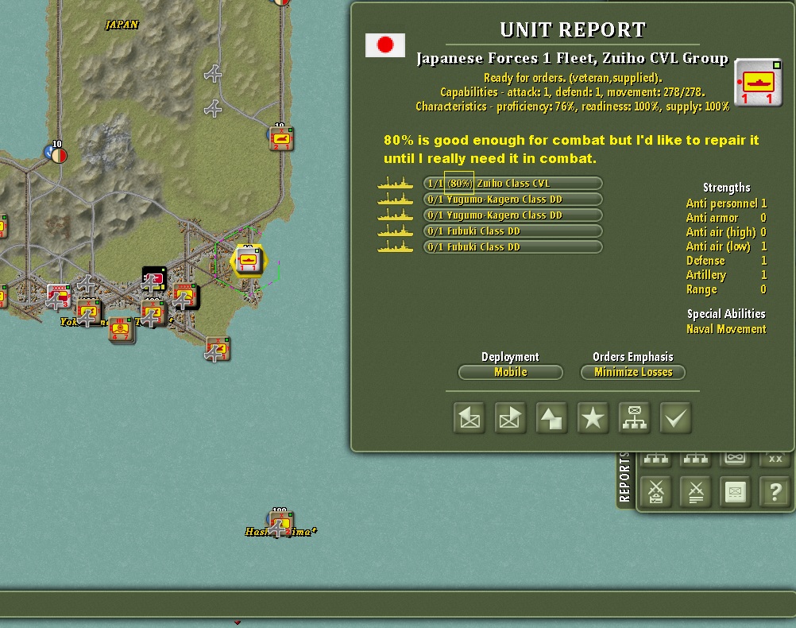Viewport: 796px width, 628px height.
Task: Click the Artillery strength entry
Action: click(726, 275)
